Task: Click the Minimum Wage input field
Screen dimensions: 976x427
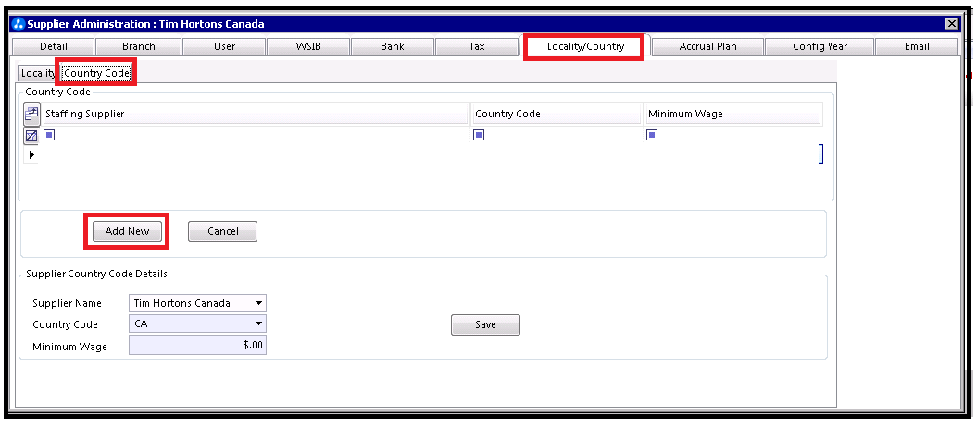Action: pos(197,345)
